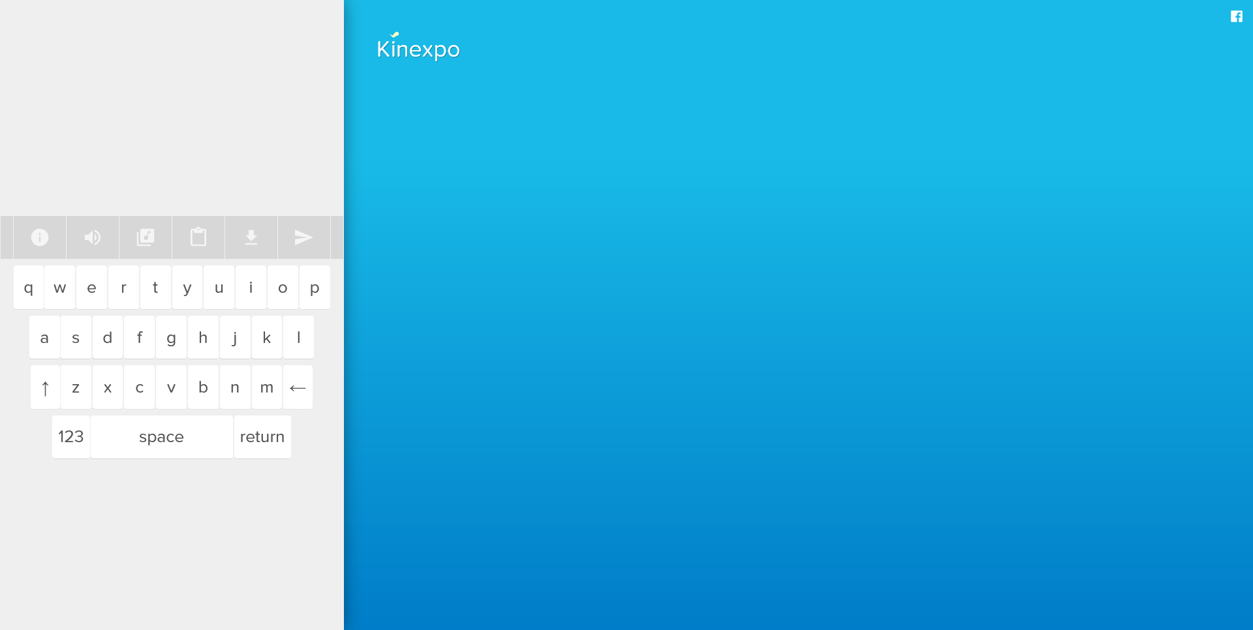Tap the v key
Screen dimensions: 1253x630
tap(172, 387)
